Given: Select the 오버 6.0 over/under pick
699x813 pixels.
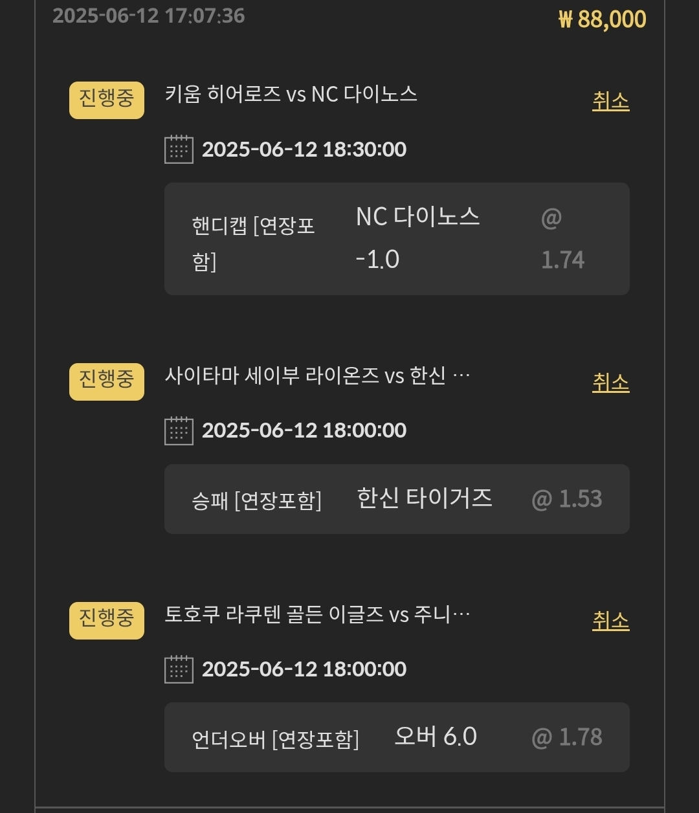Looking at the screenshot, I should (435, 737).
